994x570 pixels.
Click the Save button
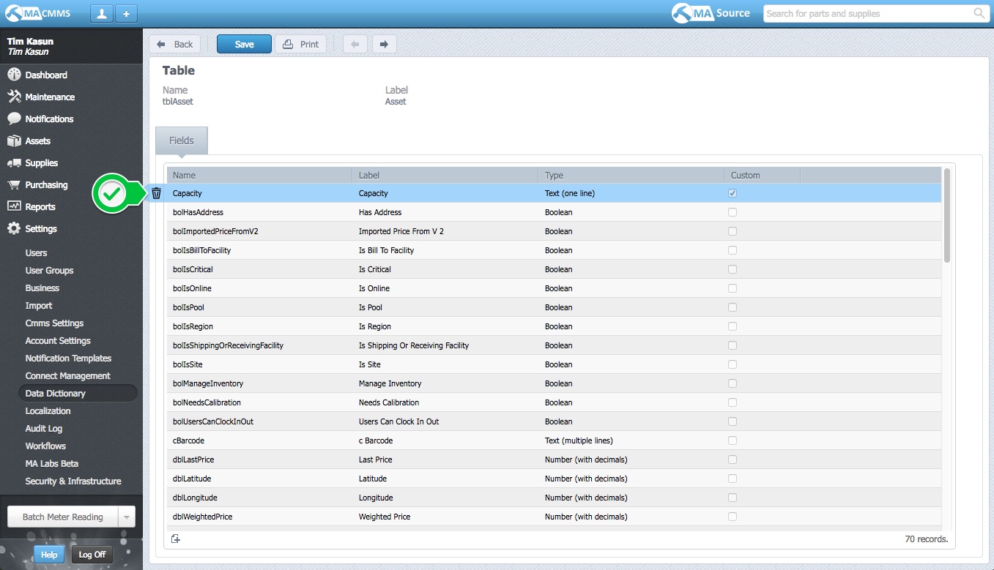pyautogui.click(x=244, y=44)
